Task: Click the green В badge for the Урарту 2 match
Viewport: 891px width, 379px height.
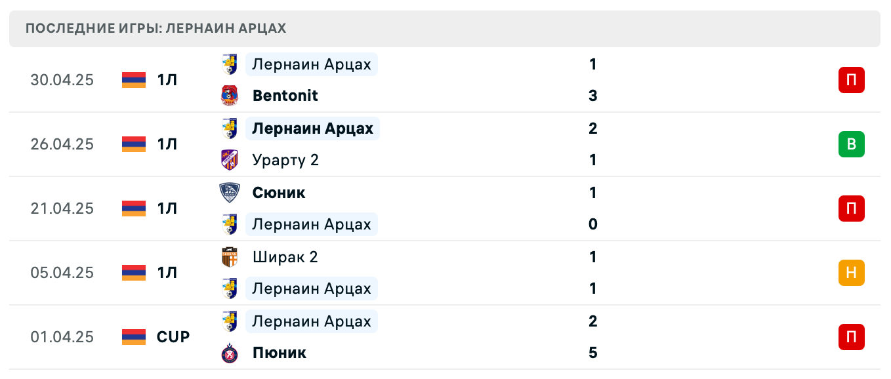Action: (851, 144)
